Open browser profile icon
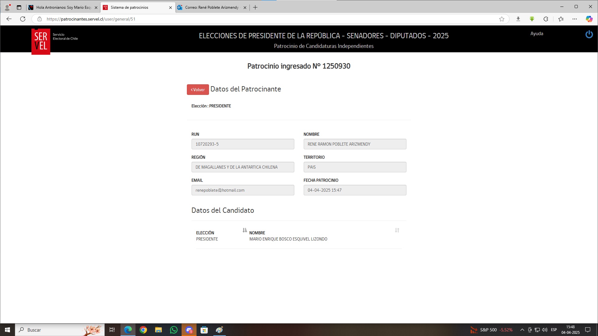The width and height of the screenshot is (598, 336). click(x=7, y=7)
